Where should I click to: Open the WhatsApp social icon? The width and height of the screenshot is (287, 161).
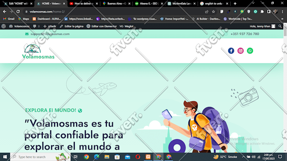(250, 51)
